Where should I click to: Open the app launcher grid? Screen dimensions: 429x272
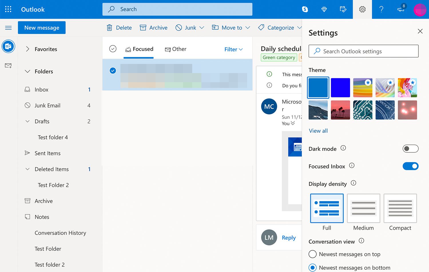(8, 9)
